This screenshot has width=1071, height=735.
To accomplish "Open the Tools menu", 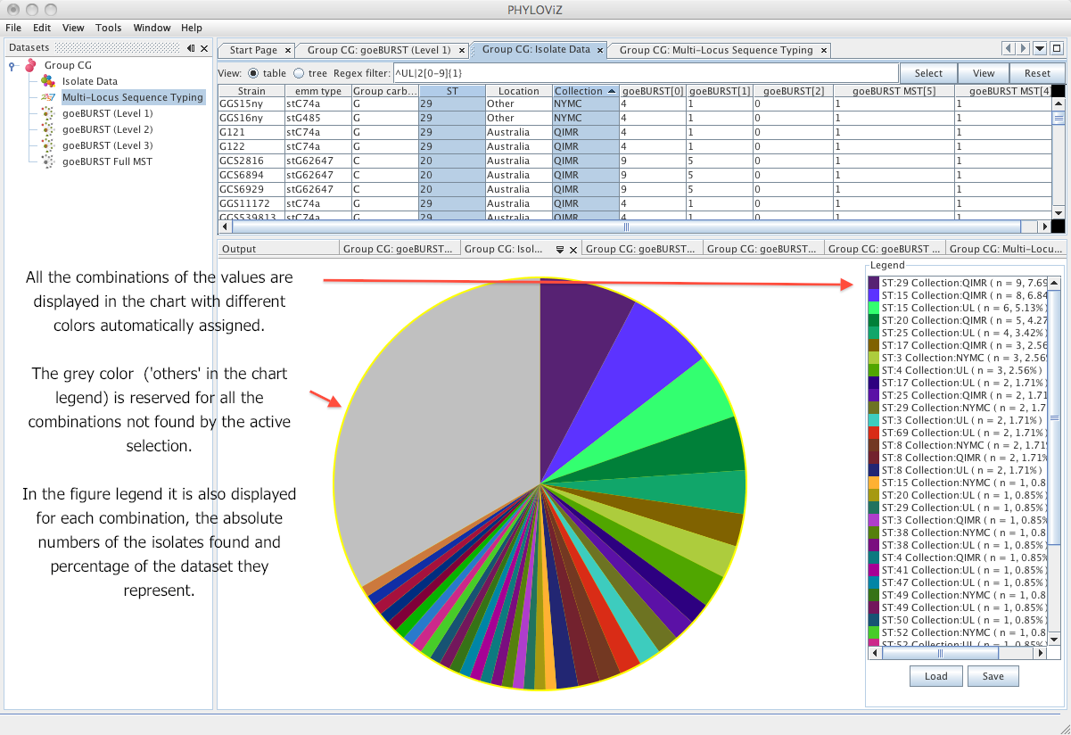I will pyautogui.click(x=109, y=28).
